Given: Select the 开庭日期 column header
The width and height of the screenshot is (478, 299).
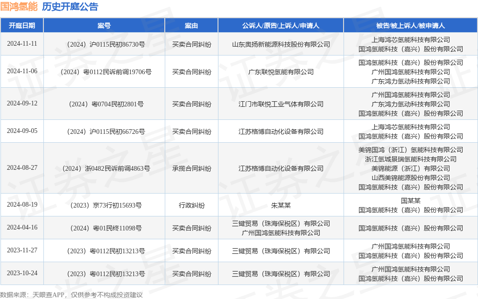Looking at the screenshot, I should pyautogui.click(x=22, y=26).
